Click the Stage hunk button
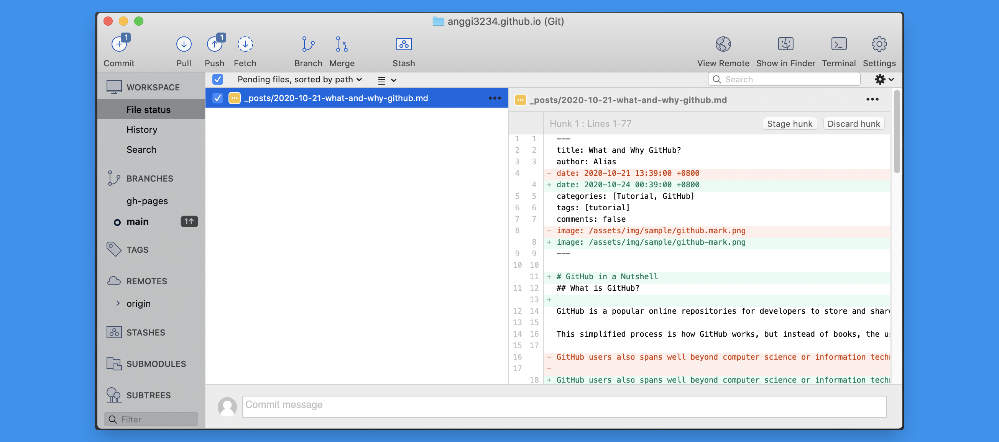999x442 pixels. click(790, 123)
